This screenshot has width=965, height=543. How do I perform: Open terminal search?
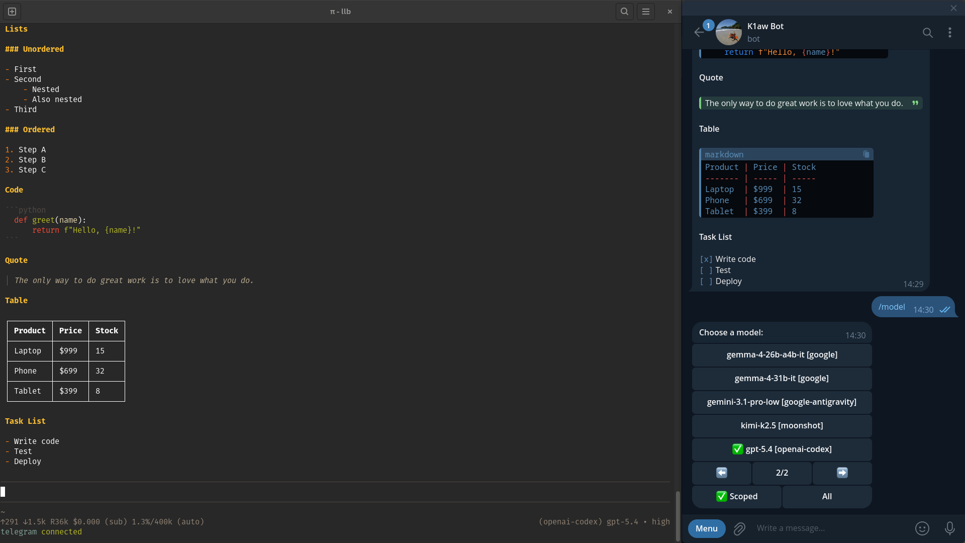[x=624, y=11]
